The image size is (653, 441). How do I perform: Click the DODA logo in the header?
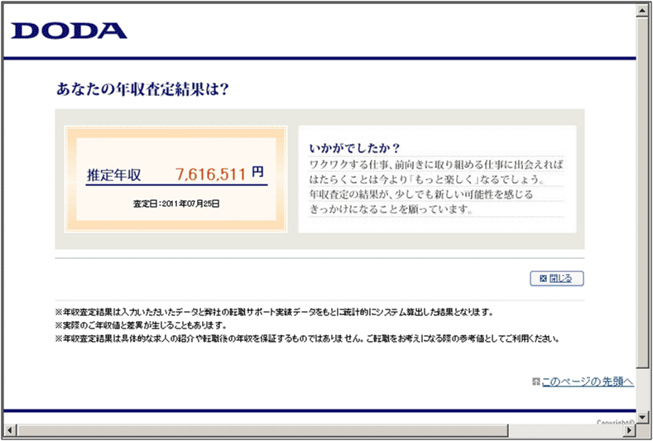[x=70, y=31]
